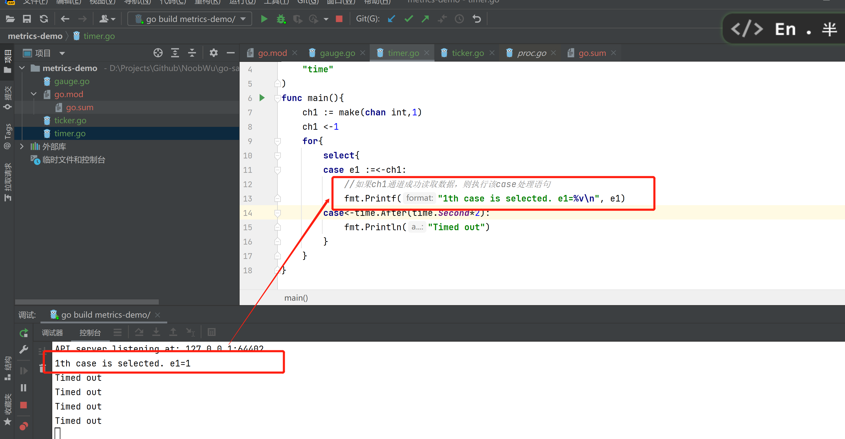Expand the 外部库 node
The width and height of the screenshot is (845, 439).
pyautogui.click(x=22, y=146)
